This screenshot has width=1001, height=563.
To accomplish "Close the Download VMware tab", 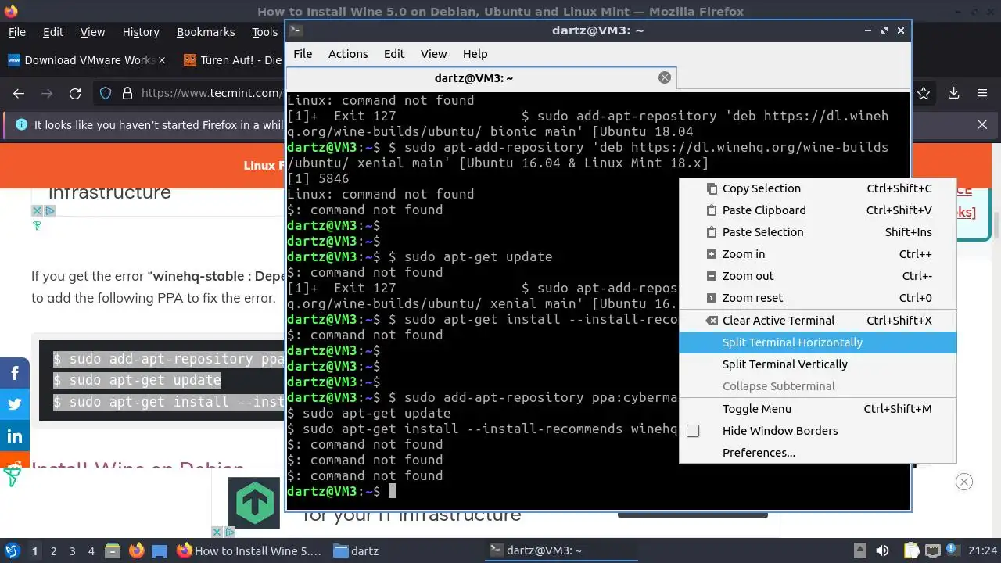I will [162, 60].
